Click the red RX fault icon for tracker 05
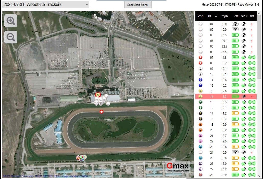 (x=252, y=46)
